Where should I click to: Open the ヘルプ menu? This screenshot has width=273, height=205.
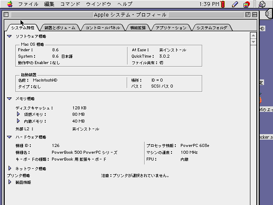pyautogui.click(x=125, y=4)
